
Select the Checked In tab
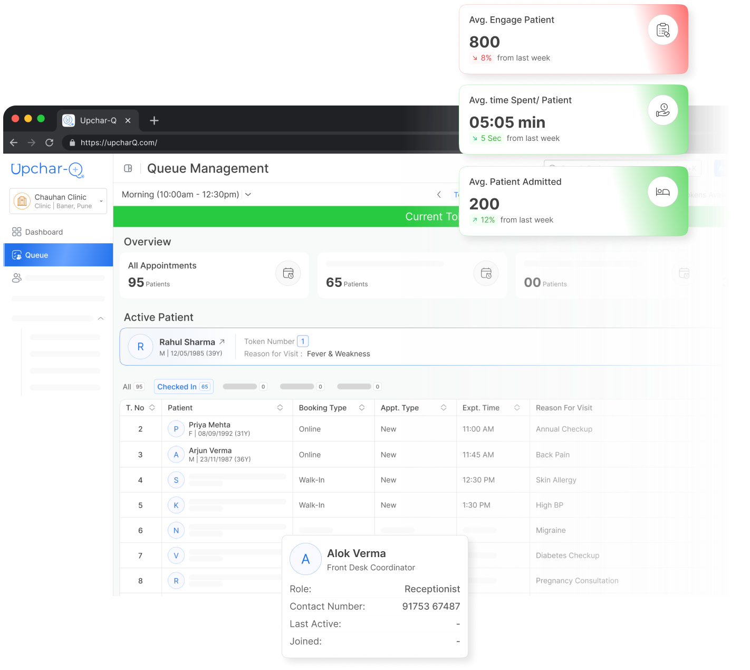coord(183,387)
